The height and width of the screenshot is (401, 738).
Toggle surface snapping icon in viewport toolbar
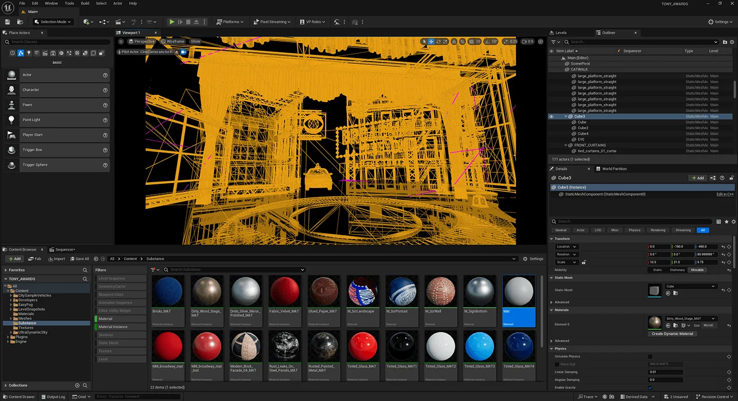click(x=462, y=42)
